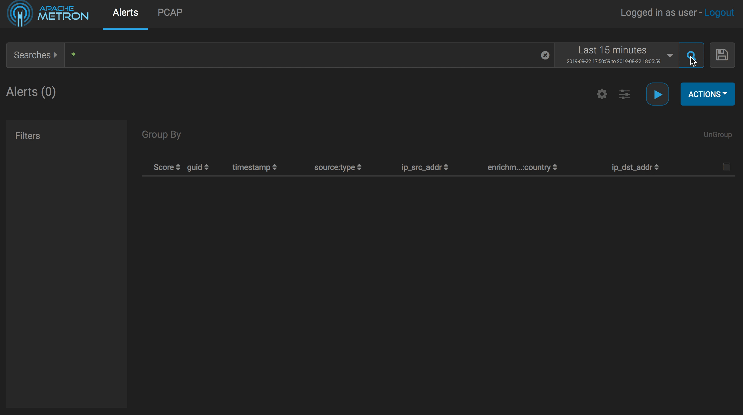Sort by Score column arrows
The image size is (743, 415).
178,167
